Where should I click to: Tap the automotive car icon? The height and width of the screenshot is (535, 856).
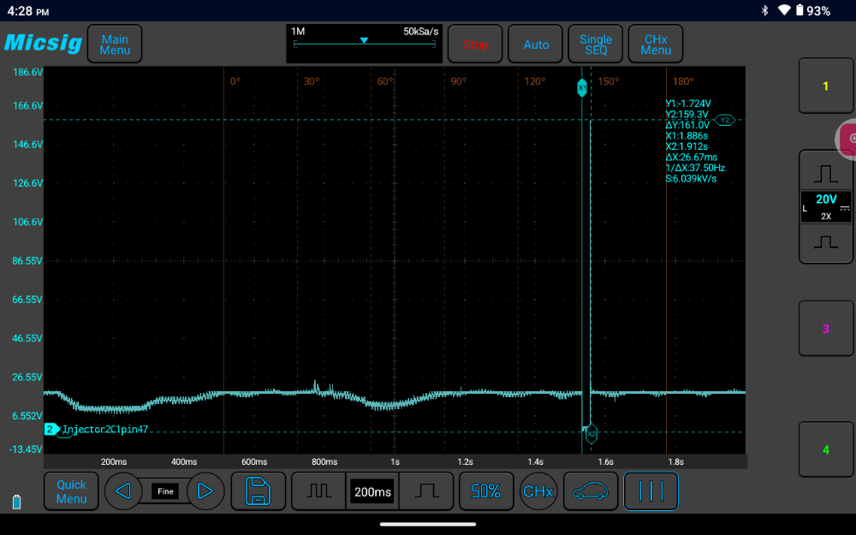point(590,491)
